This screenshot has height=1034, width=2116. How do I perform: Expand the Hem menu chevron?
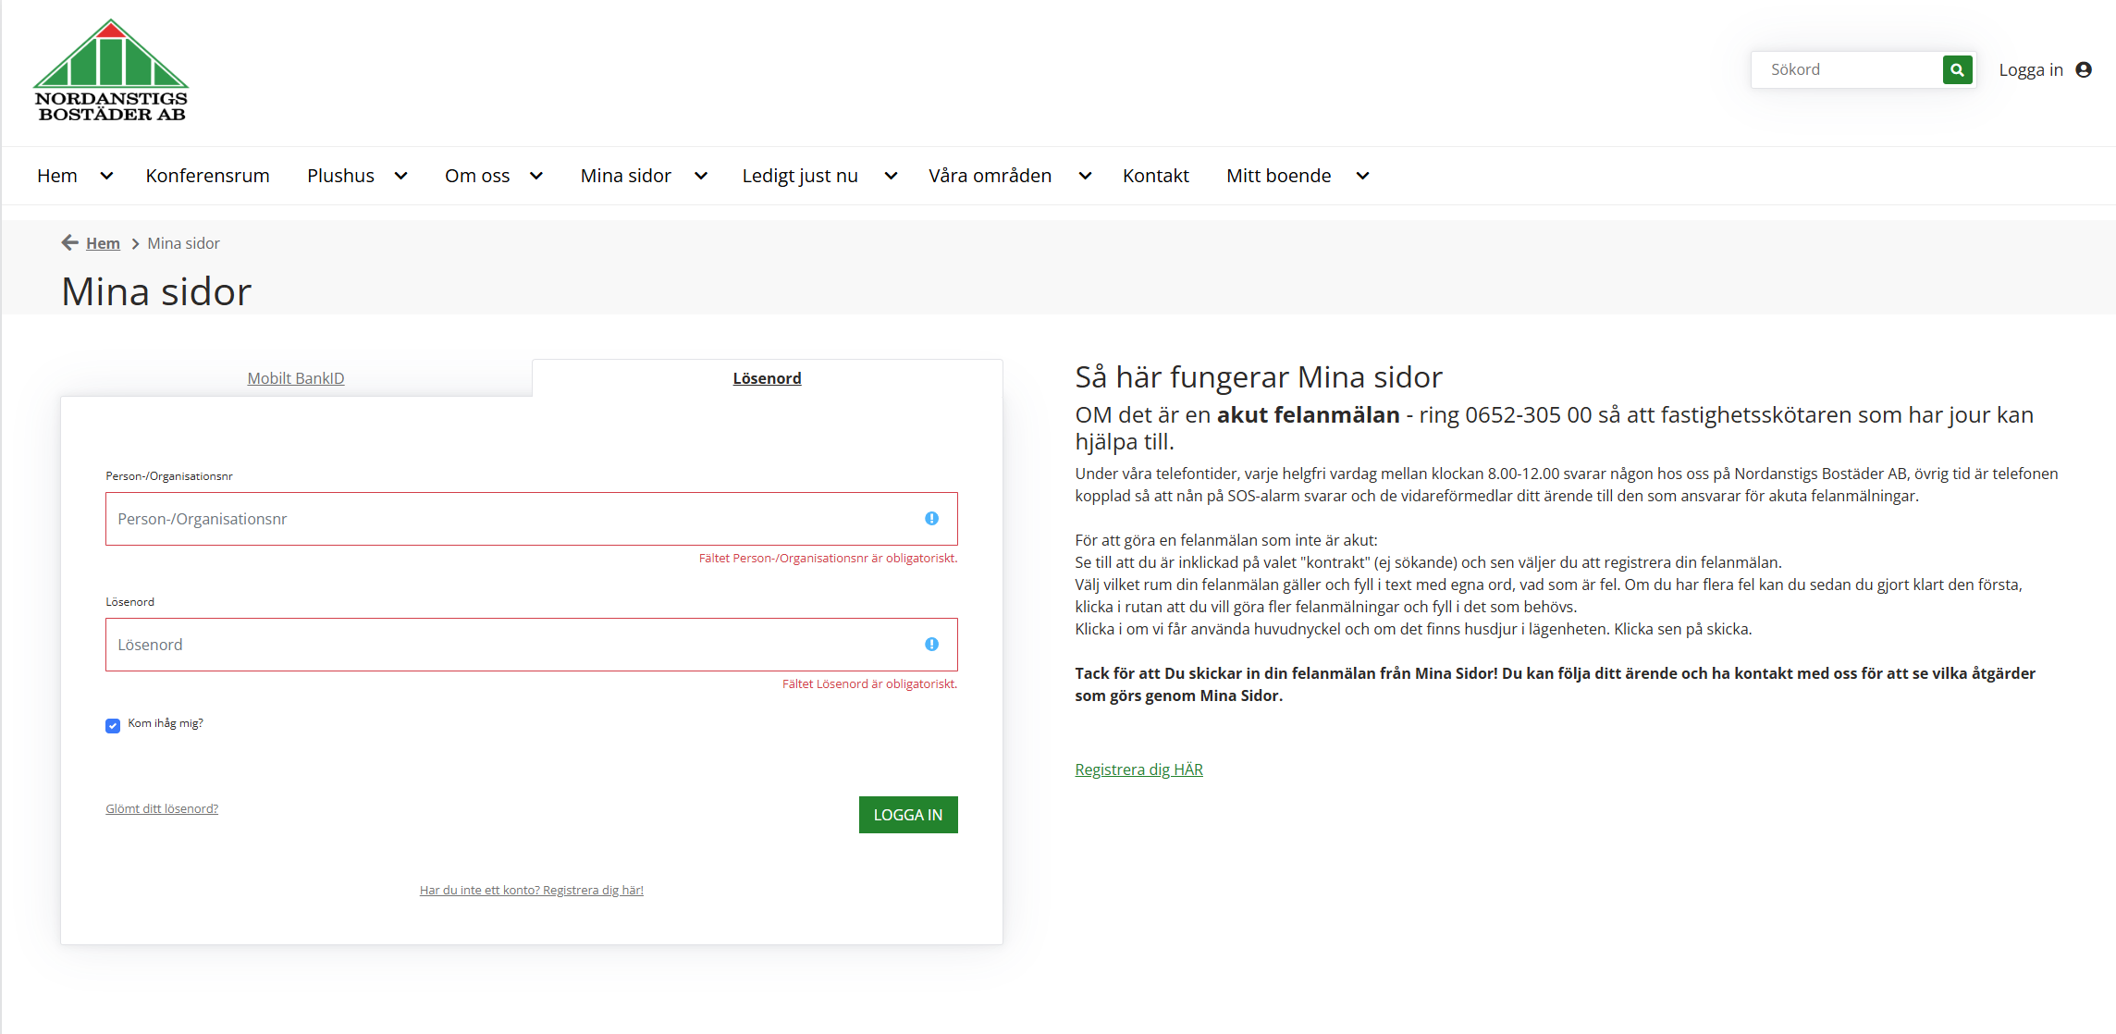click(106, 176)
